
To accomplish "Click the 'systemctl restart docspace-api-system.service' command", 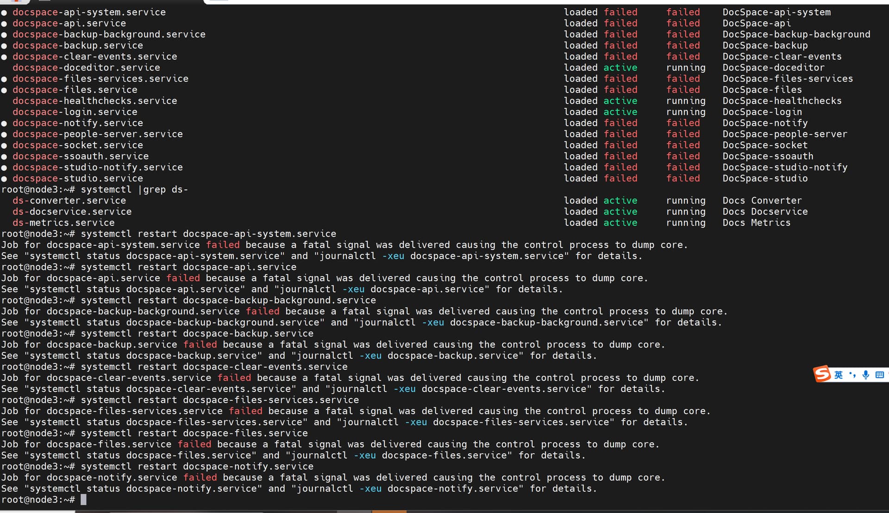I will click(208, 234).
